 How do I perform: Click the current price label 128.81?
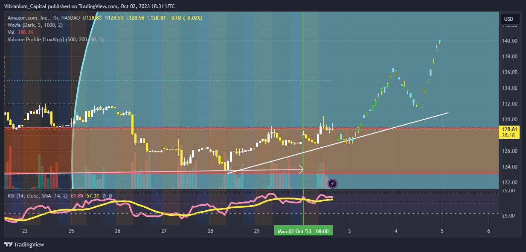coord(510,129)
